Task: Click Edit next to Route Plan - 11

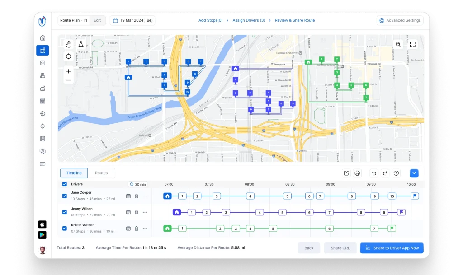Action: tap(97, 20)
